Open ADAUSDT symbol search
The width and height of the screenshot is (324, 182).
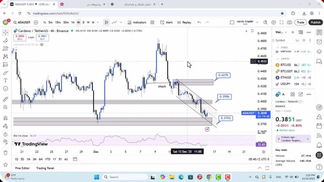[22, 22]
